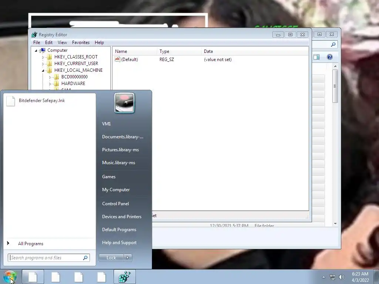Open Help icon in Explorer window
Screen dimensions: 379x284
330,57
